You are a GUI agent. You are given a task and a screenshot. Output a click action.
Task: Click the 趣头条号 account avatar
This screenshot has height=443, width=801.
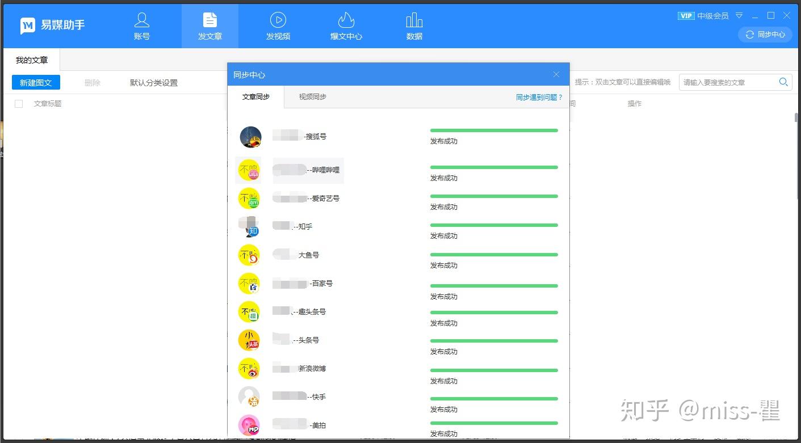(x=249, y=312)
